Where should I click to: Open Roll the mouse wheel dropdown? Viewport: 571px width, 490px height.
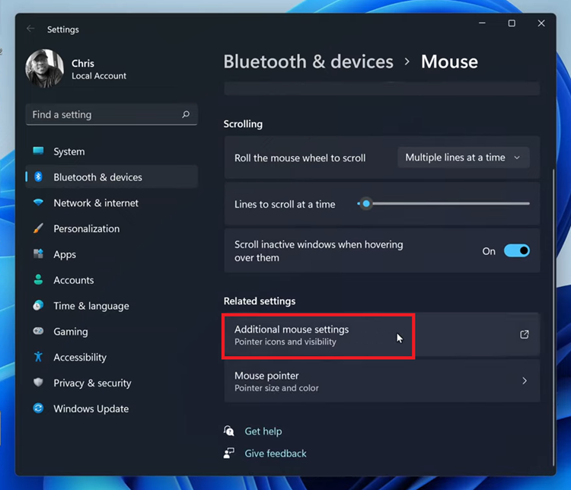coord(463,157)
